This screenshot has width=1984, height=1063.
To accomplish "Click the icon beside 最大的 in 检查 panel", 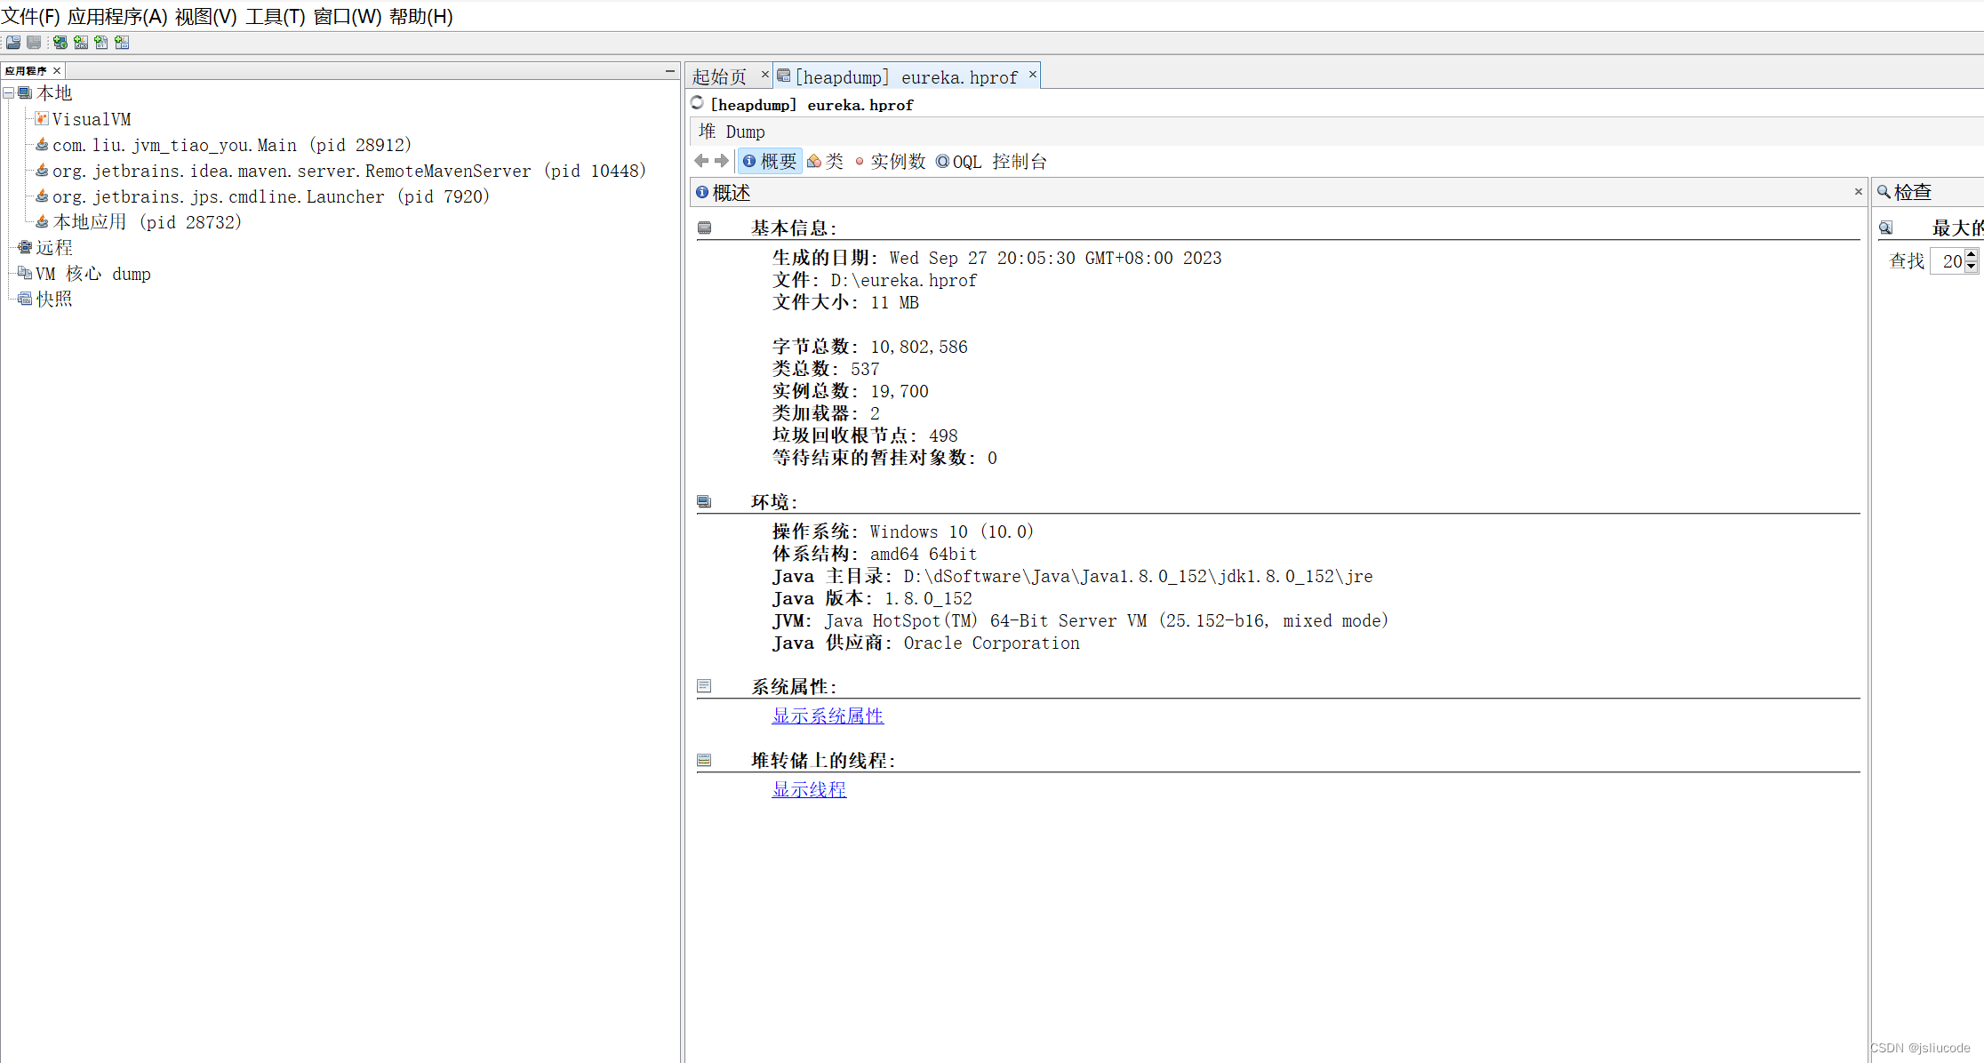I will pos(1885,228).
